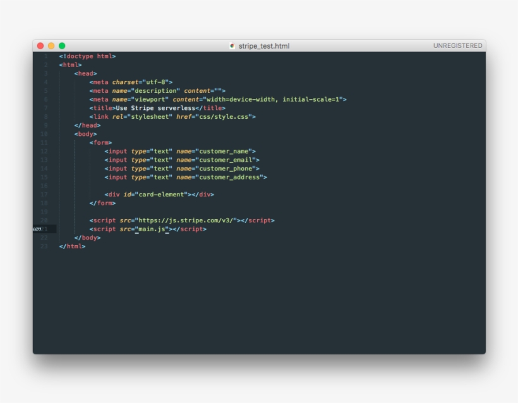Image resolution: width=518 pixels, height=403 pixels.
Task: Click the document icon beside stripe_test.html
Action: click(x=231, y=45)
